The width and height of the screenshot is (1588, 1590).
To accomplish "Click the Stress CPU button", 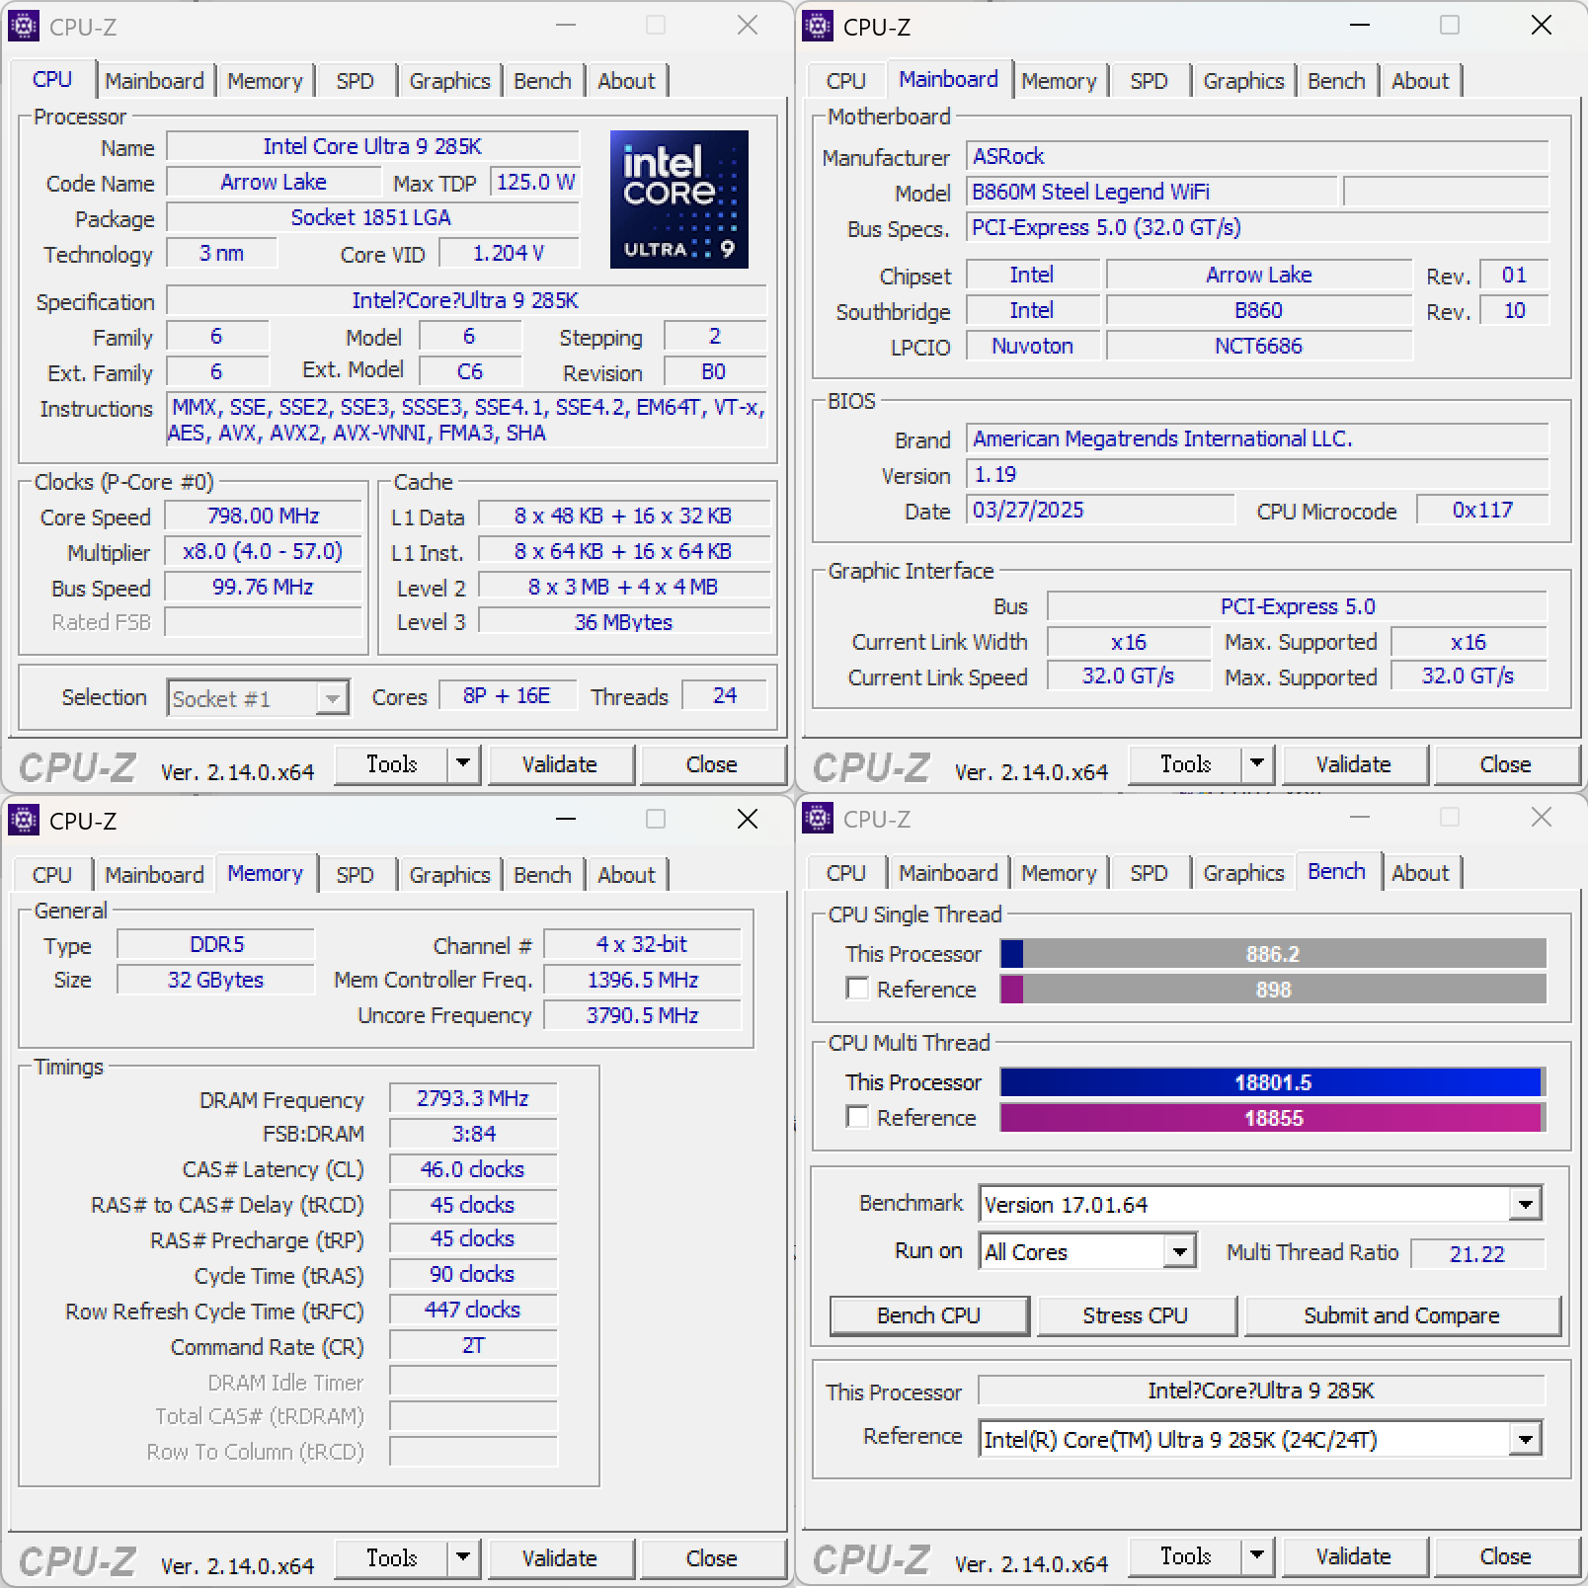I will tap(1136, 1315).
